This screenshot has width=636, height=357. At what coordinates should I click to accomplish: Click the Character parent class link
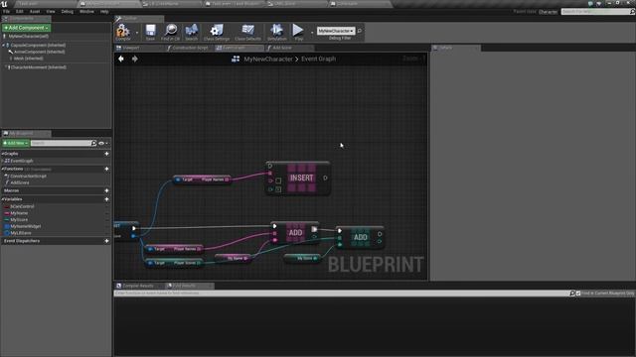(x=548, y=12)
